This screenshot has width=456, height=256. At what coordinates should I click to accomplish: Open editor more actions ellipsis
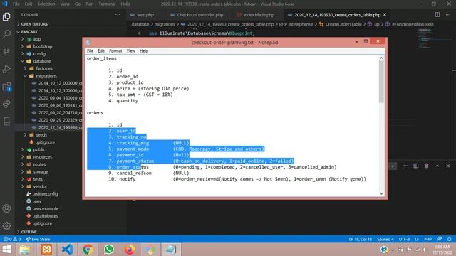tap(448, 14)
